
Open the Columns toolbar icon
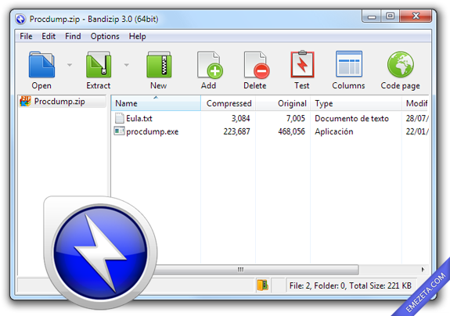point(349,64)
